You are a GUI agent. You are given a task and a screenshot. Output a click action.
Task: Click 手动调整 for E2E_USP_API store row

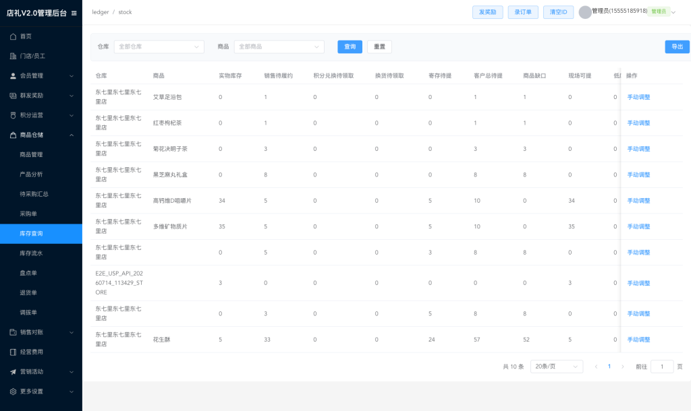pyautogui.click(x=638, y=284)
